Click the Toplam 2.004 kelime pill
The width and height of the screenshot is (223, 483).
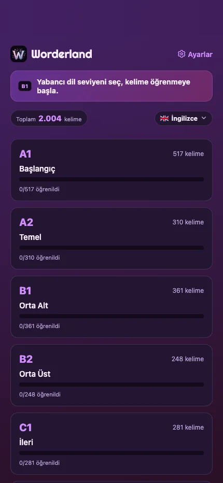pyautogui.click(x=49, y=119)
